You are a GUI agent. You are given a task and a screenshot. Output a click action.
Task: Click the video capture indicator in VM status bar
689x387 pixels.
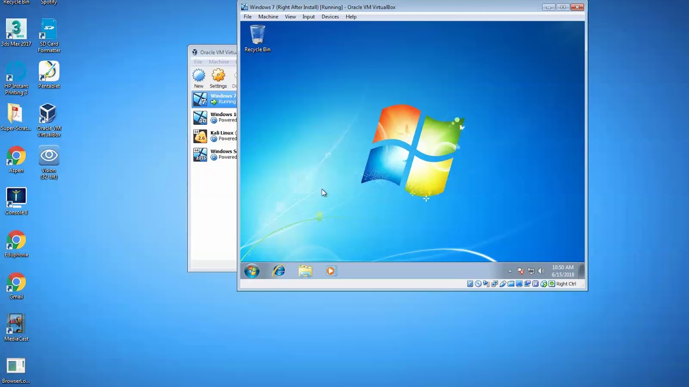click(x=527, y=284)
